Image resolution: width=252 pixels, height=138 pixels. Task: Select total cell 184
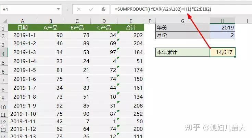click(x=131, y=52)
